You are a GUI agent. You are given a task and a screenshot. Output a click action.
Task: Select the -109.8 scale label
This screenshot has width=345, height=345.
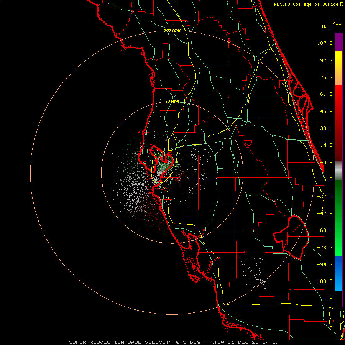[323, 281]
